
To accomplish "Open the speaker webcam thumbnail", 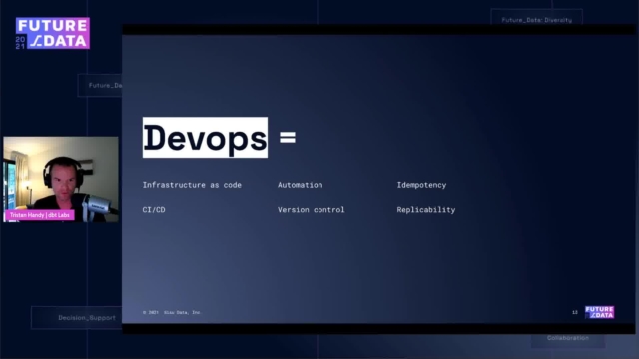I will [61, 179].
